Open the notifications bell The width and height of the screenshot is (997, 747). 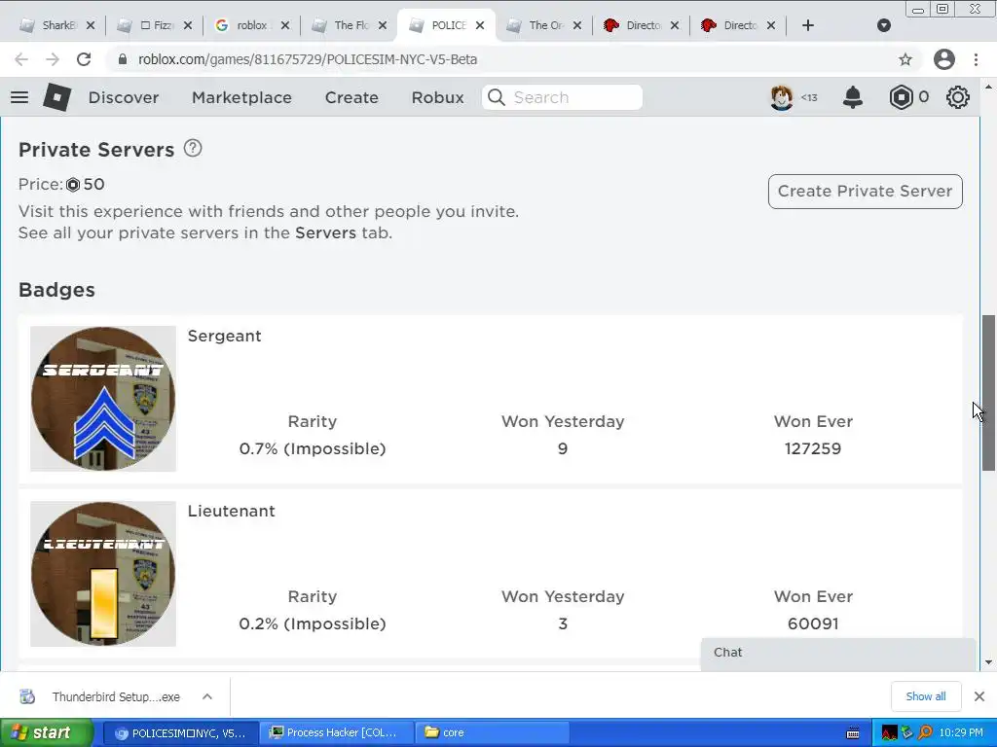click(x=853, y=97)
